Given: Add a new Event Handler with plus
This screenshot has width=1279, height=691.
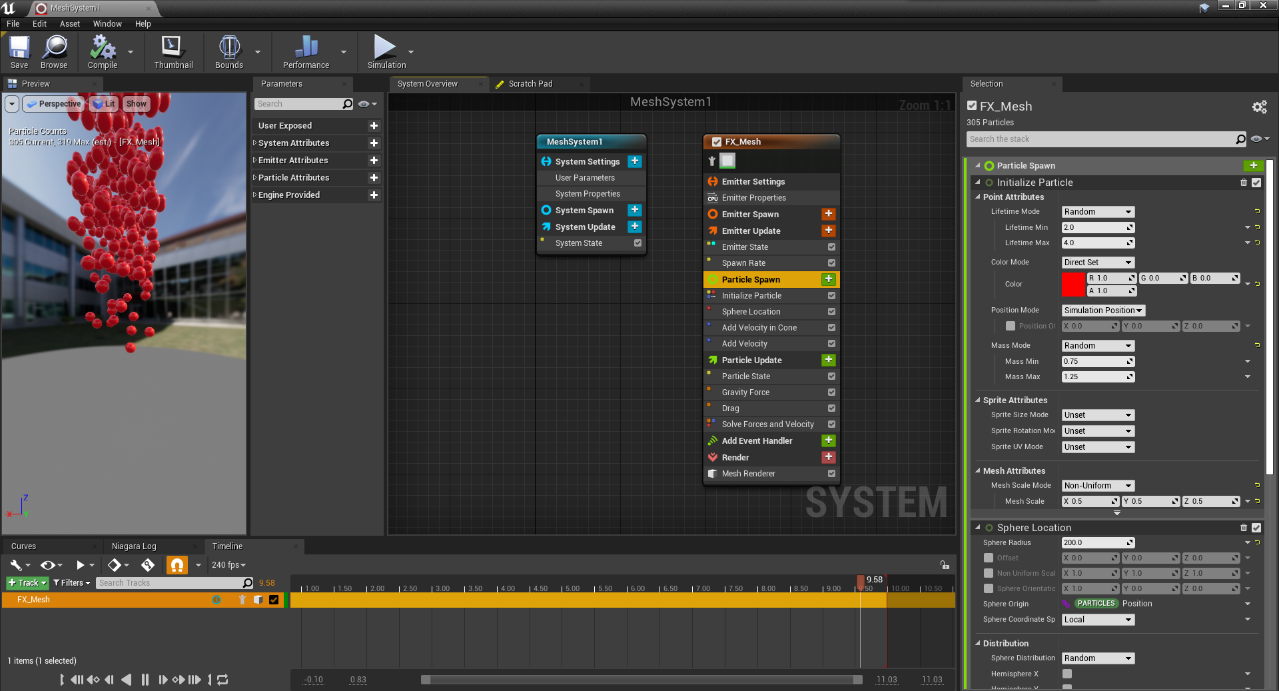Looking at the screenshot, I should coord(829,440).
